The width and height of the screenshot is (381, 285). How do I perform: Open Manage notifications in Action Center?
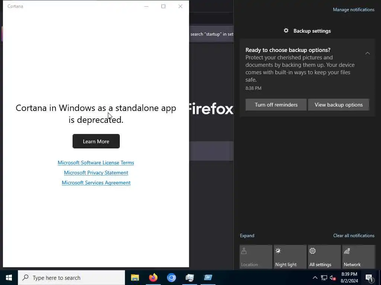coord(353,10)
